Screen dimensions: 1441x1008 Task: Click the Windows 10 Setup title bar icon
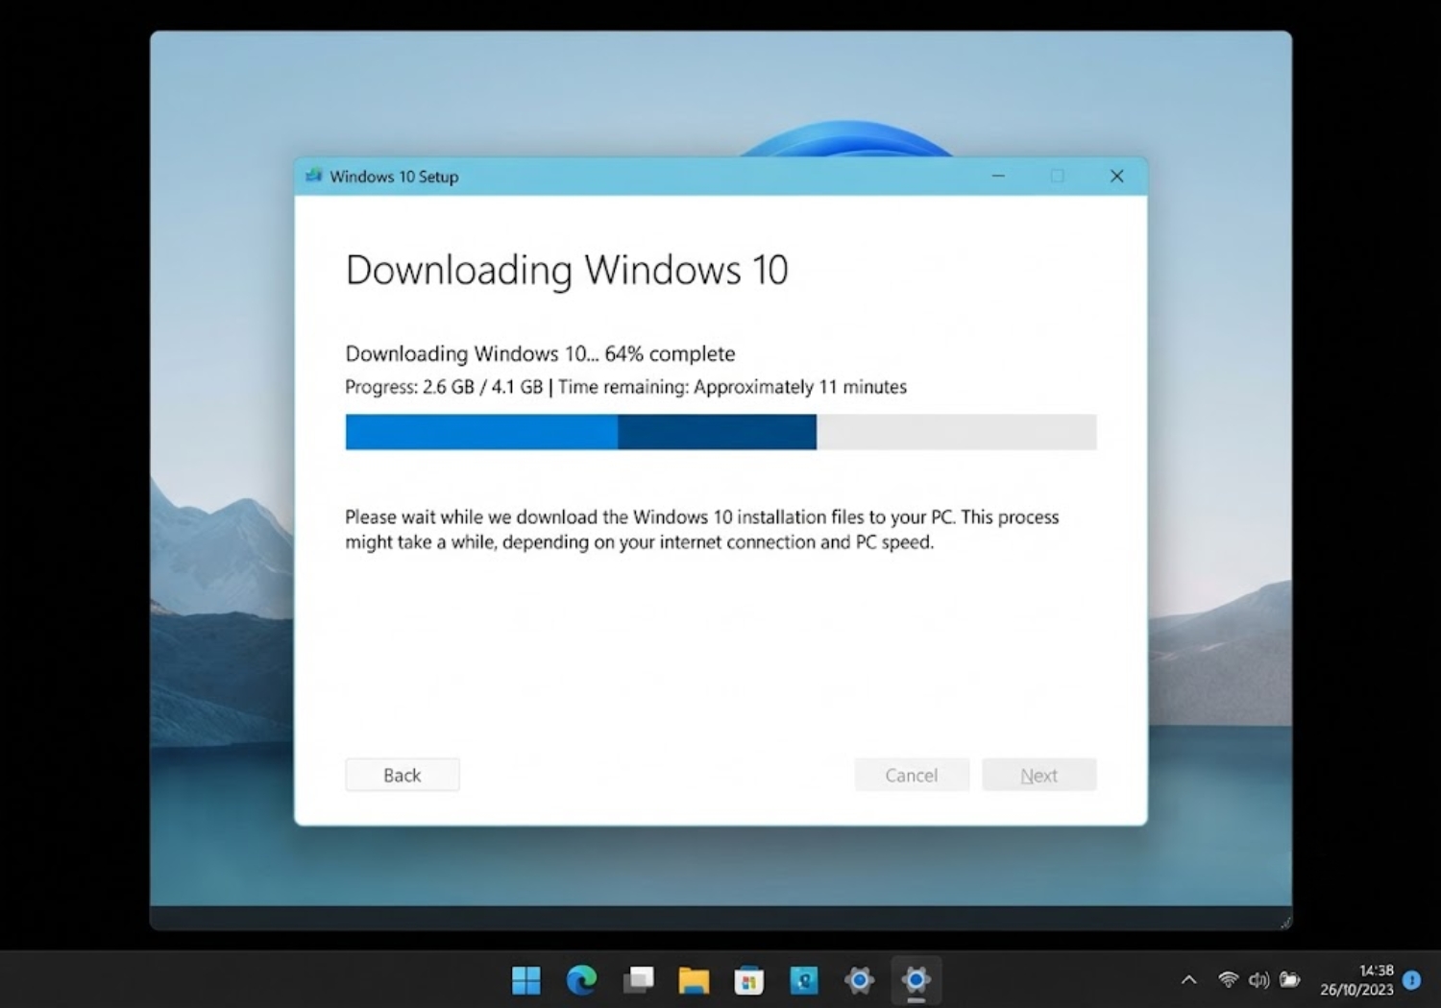tap(313, 176)
